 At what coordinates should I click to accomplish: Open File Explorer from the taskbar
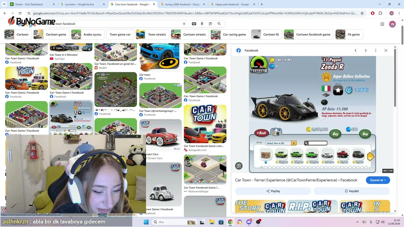tap(212, 222)
